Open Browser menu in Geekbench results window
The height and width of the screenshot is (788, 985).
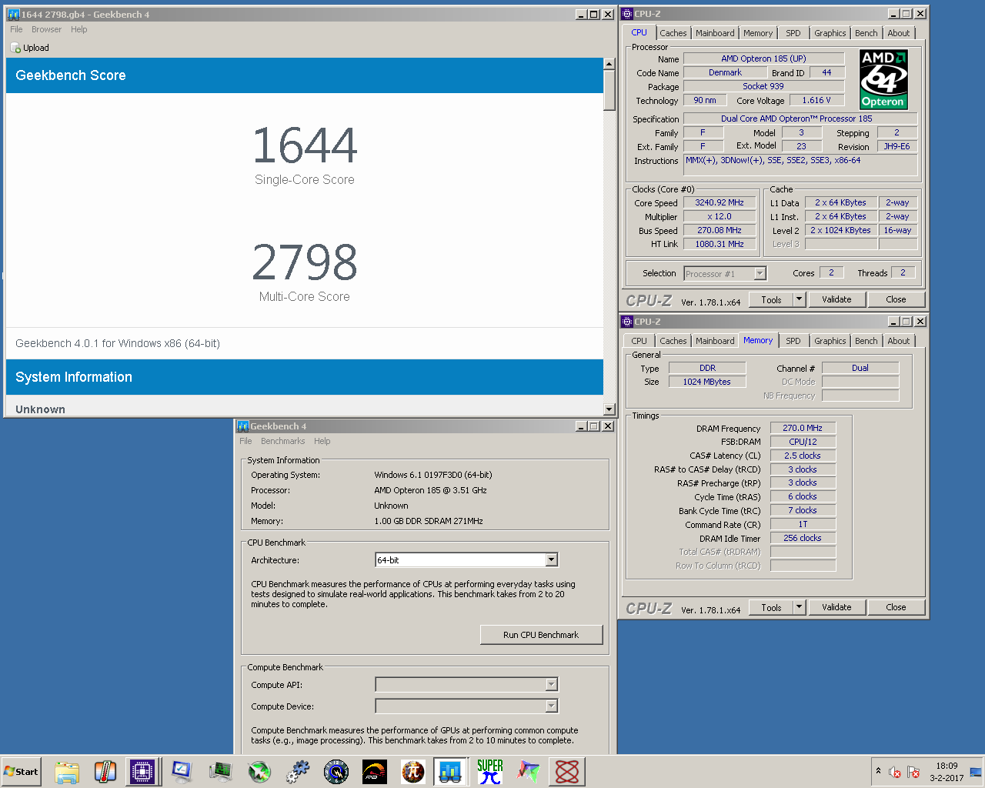[x=46, y=29]
